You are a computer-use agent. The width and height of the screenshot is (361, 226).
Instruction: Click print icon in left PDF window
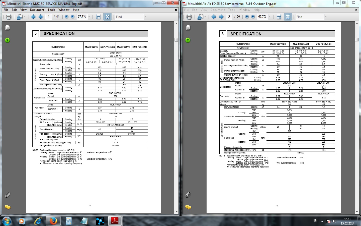[9, 17]
